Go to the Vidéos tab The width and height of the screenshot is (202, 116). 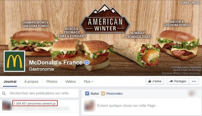[x=70, y=82]
